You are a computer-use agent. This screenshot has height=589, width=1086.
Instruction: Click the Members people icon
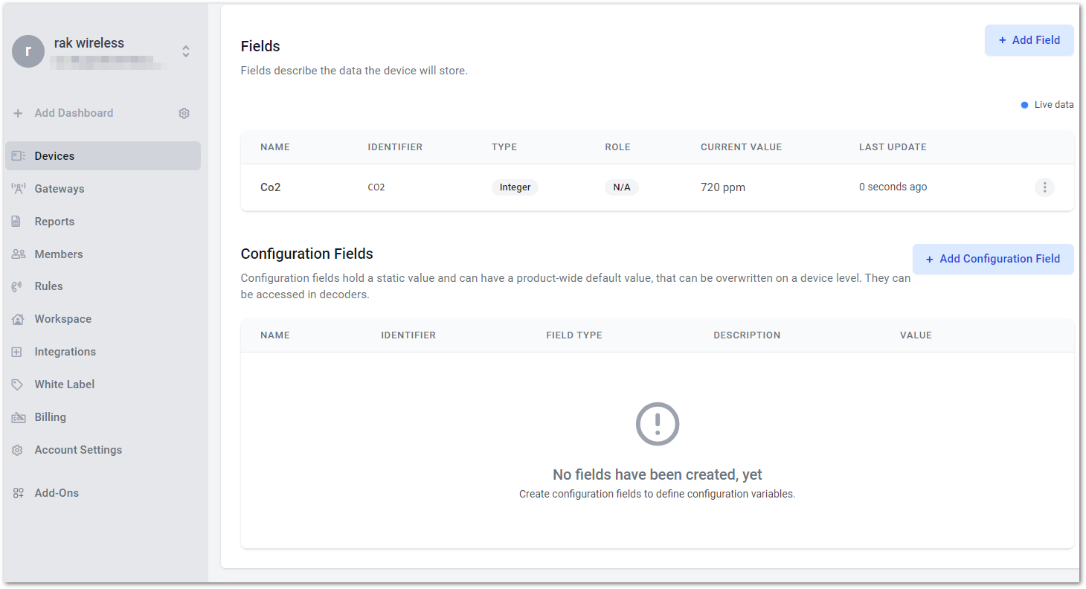pyautogui.click(x=19, y=254)
